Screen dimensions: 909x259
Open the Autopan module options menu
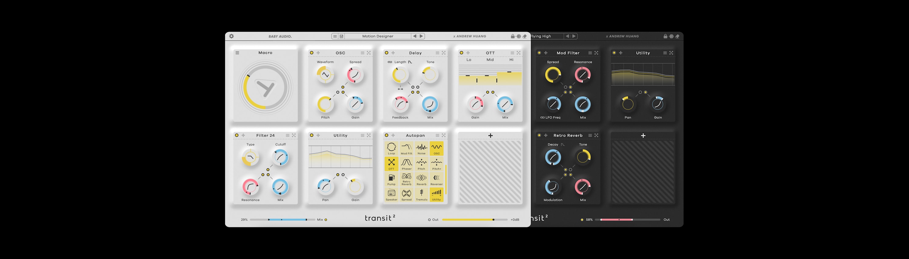[437, 136]
